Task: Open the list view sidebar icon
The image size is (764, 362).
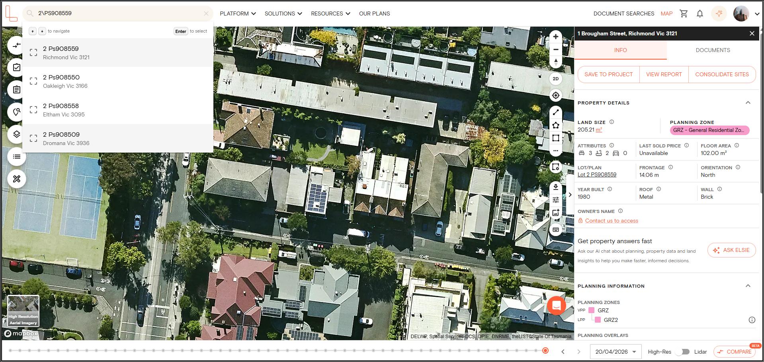Action: [16, 157]
